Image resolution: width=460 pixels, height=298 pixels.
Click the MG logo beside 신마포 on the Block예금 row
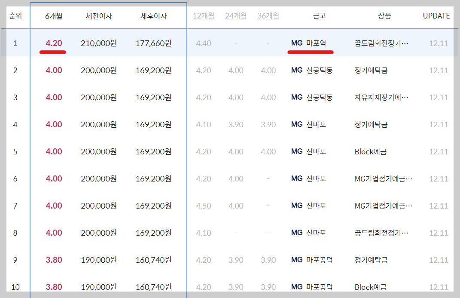click(297, 151)
